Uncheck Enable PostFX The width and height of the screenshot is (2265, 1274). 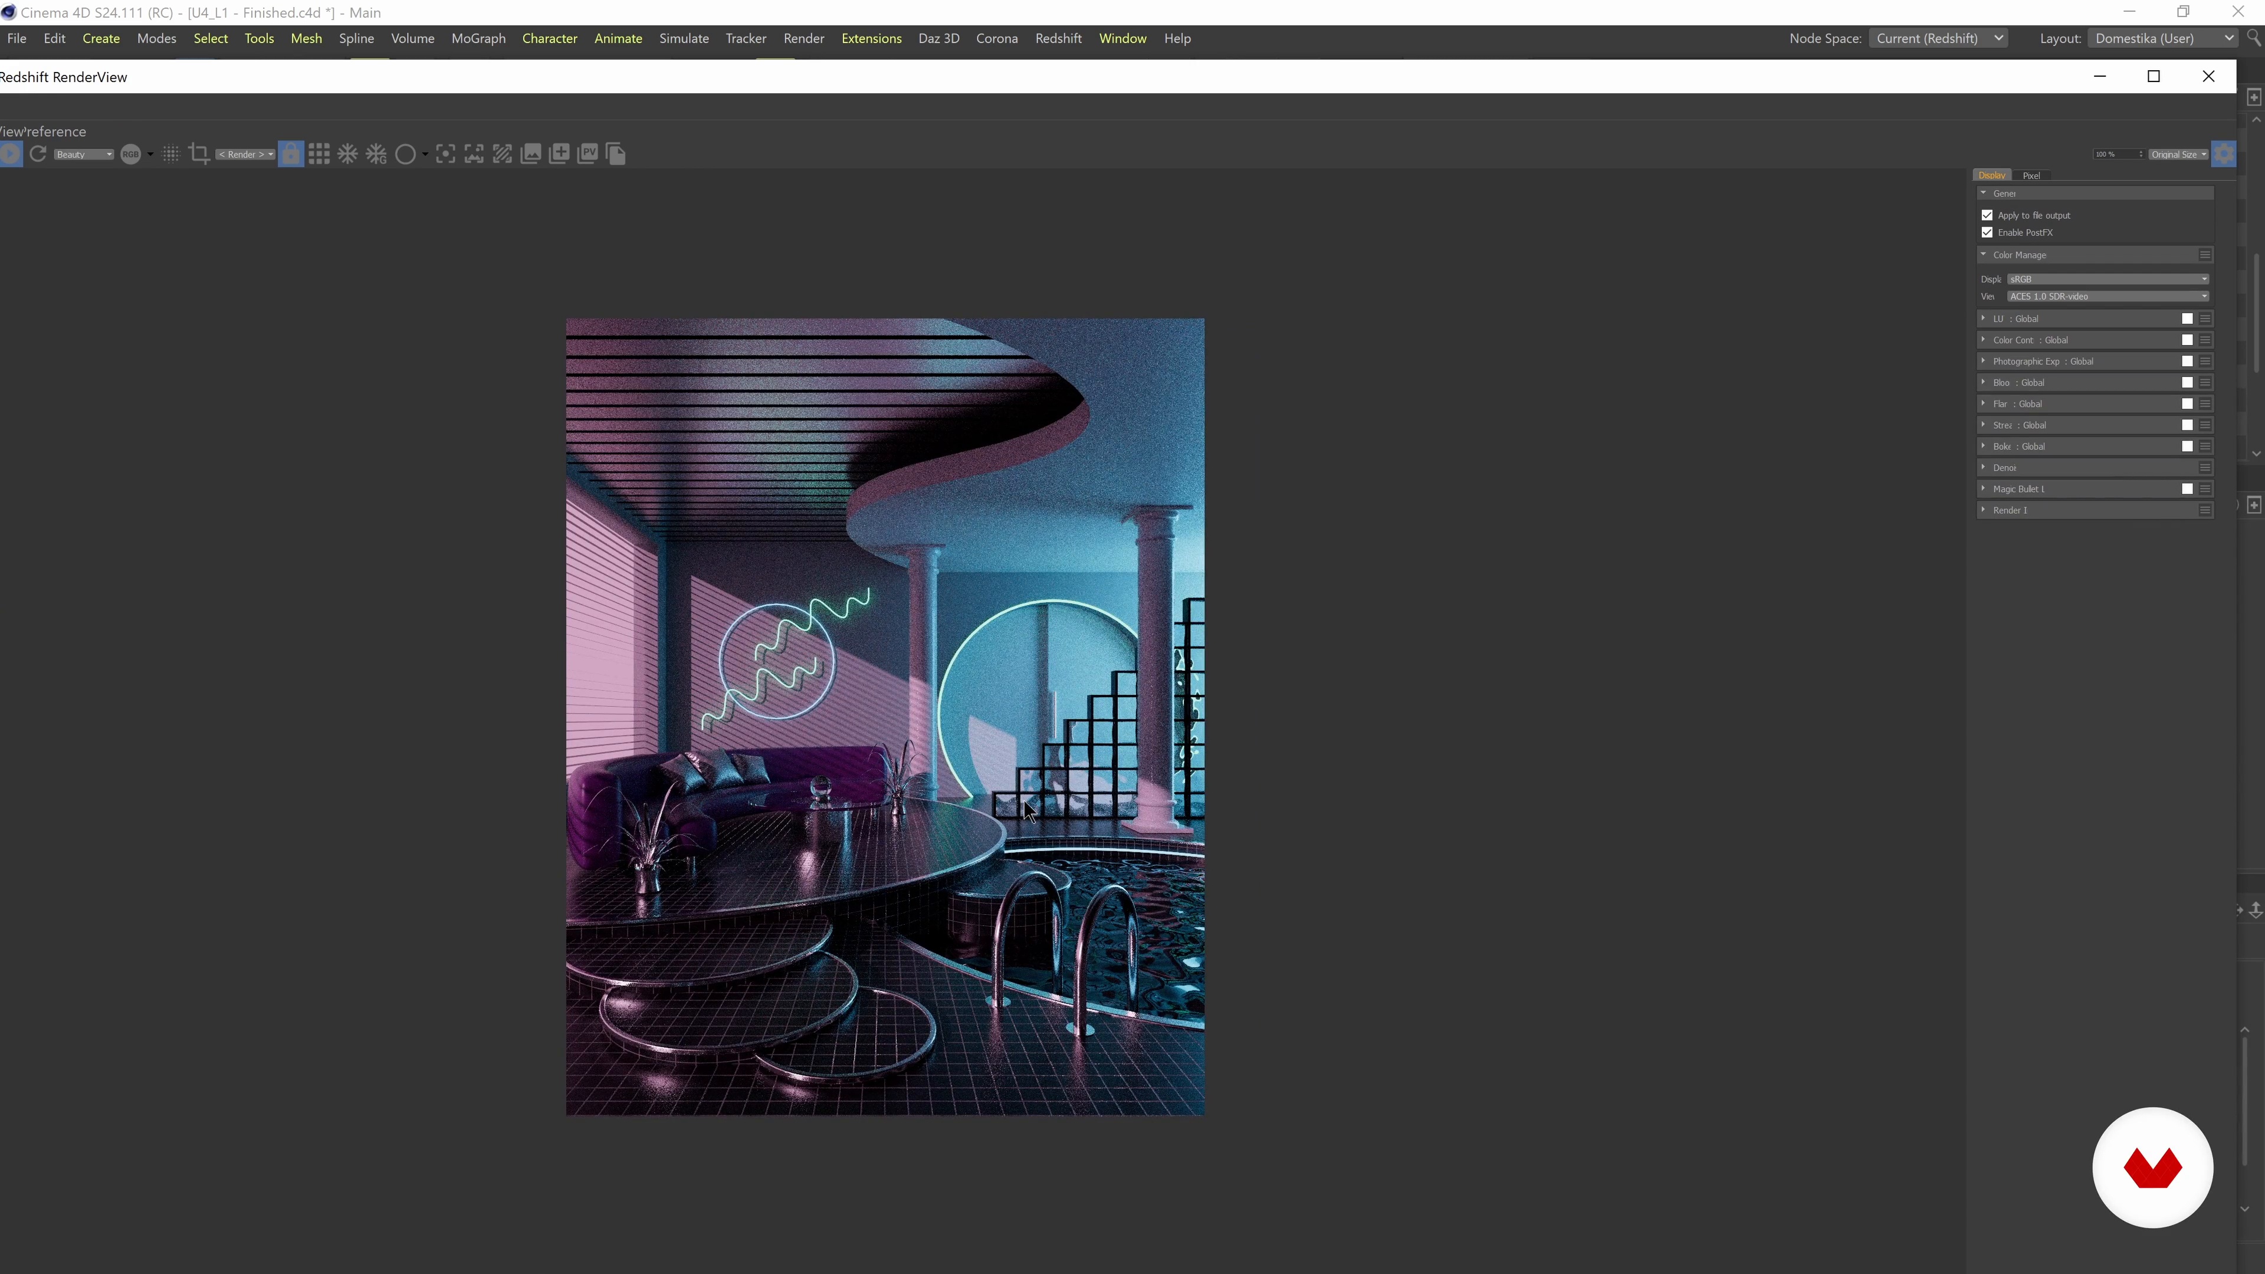(1987, 233)
